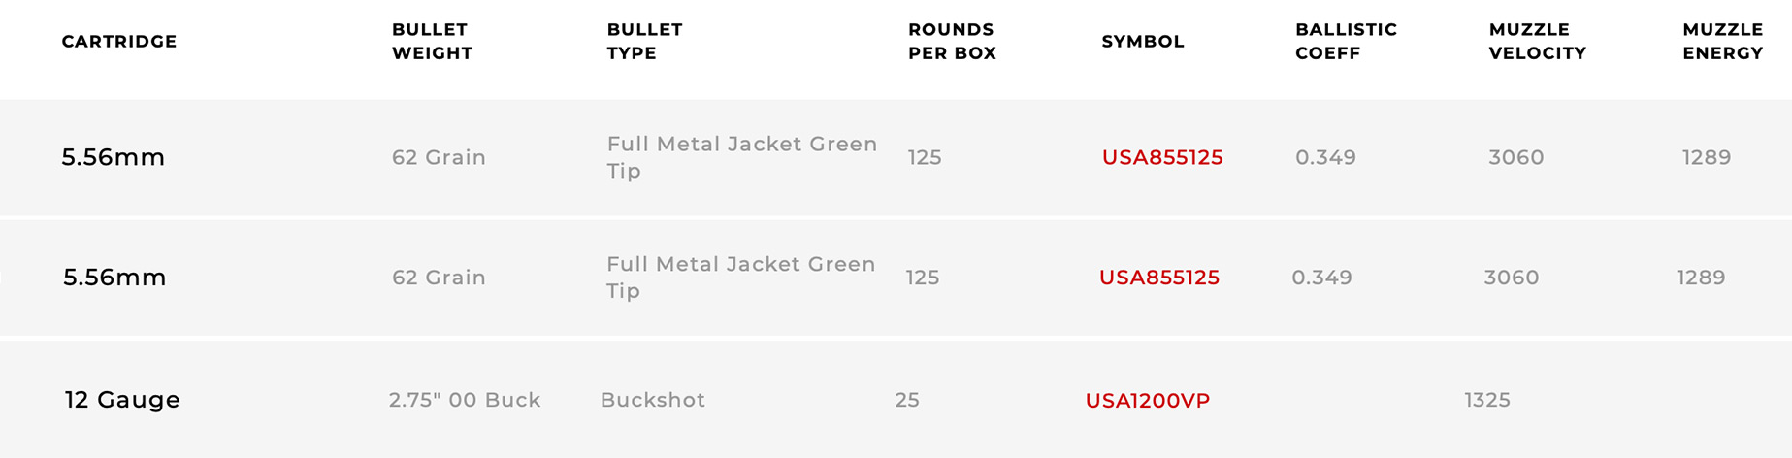1792x458 pixels.
Task: Select the Rounds Per Box column header
Action: [x=952, y=42]
